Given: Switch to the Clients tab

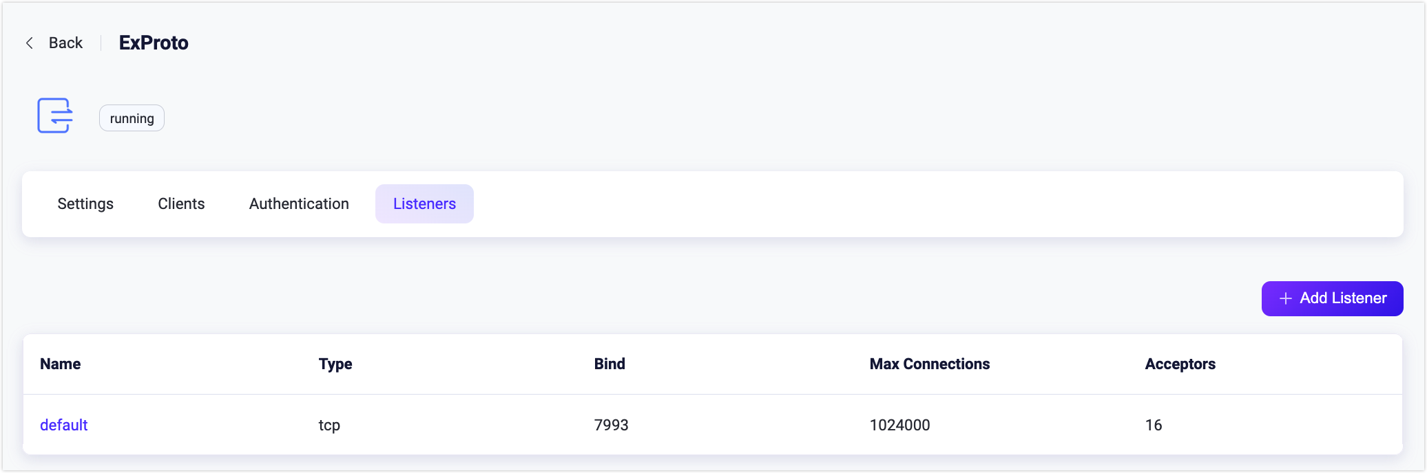Looking at the screenshot, I should pyautogui.click(x=181, y=204).
